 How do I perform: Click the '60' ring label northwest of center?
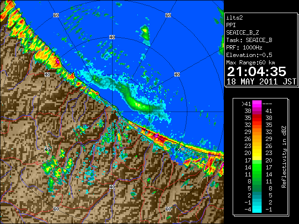pyautogui.click(x=56, y=15)
